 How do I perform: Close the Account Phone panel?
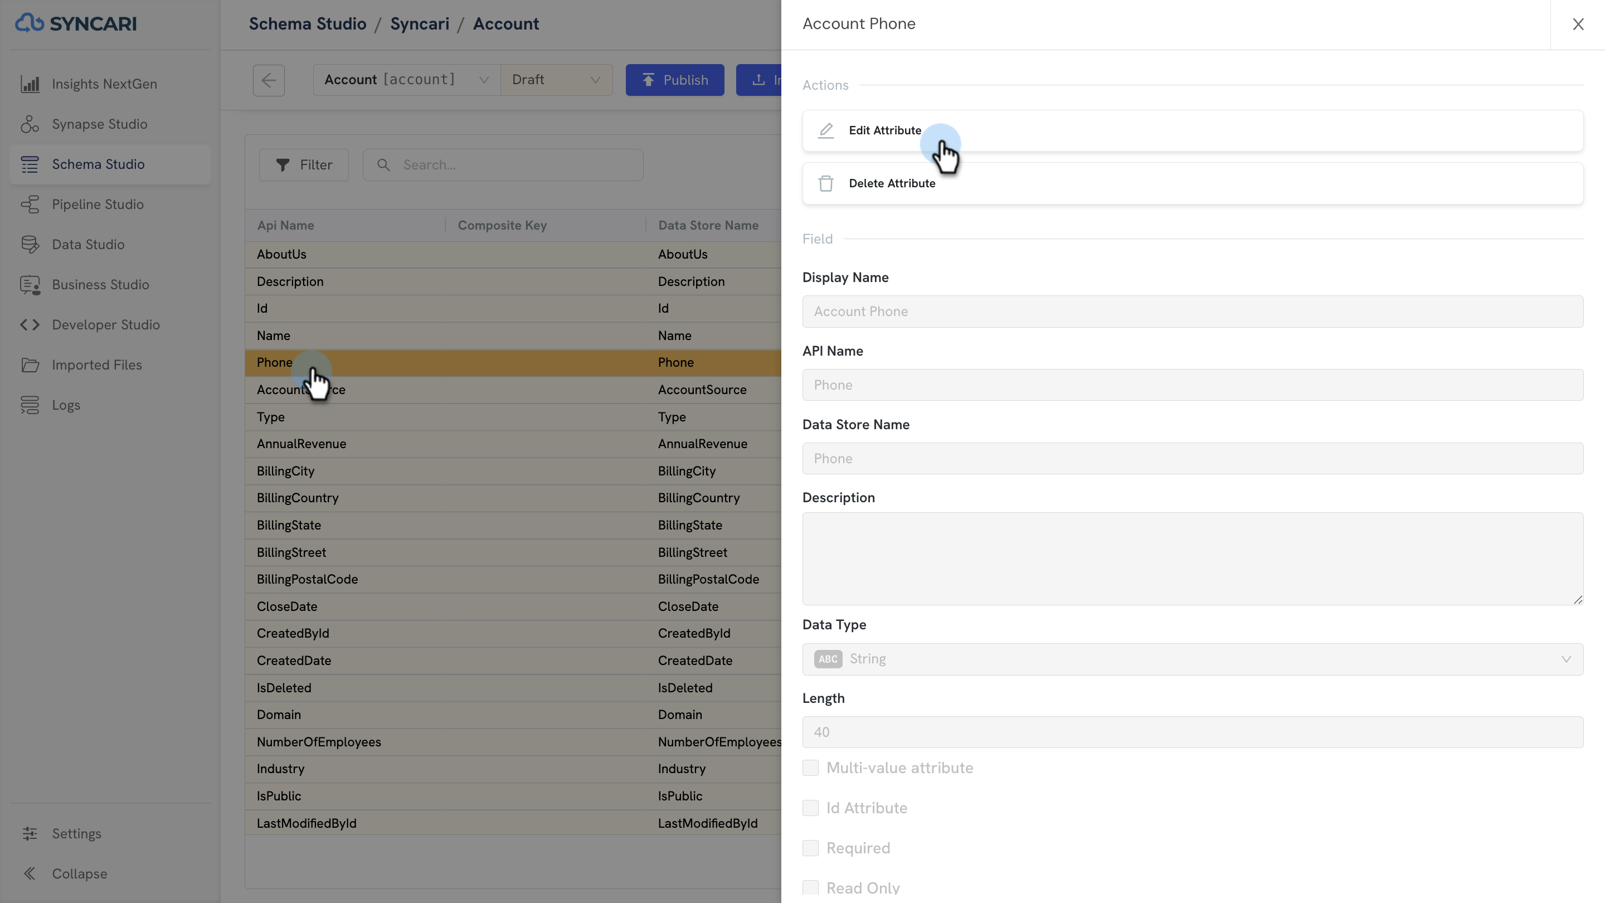(x=1578, y=25)
